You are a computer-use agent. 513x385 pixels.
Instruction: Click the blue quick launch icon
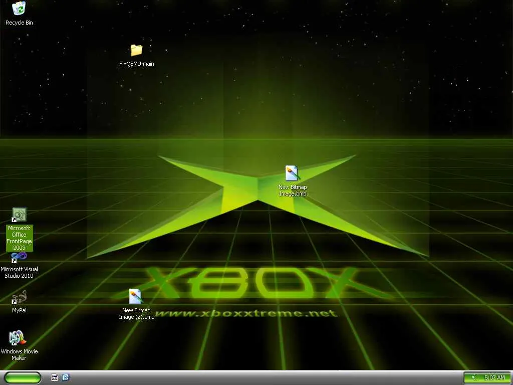pos(66,377)
